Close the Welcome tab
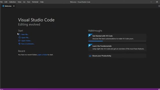The image size is (160, 90). 14,6
